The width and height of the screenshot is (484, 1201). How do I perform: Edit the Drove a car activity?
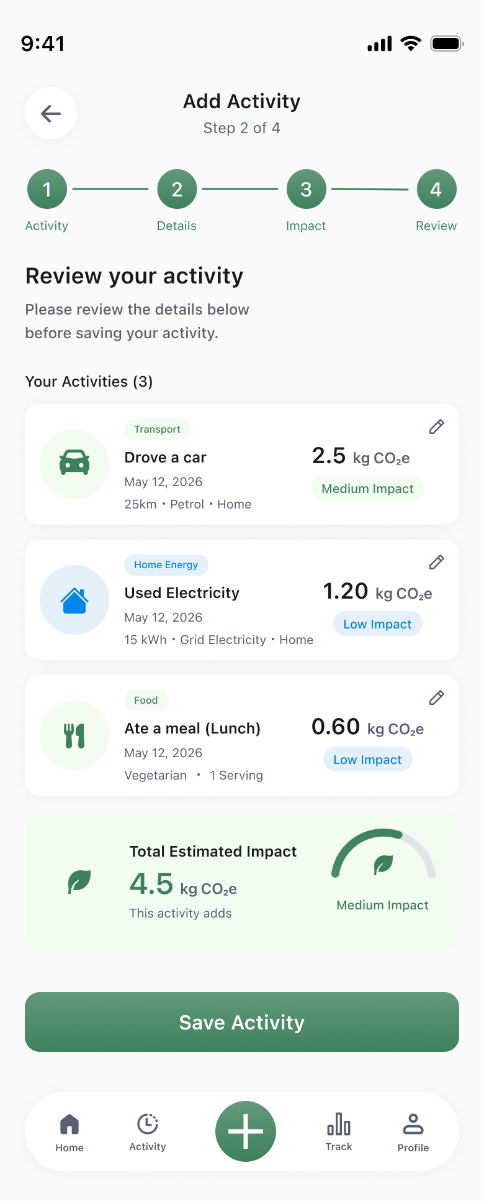437,426
